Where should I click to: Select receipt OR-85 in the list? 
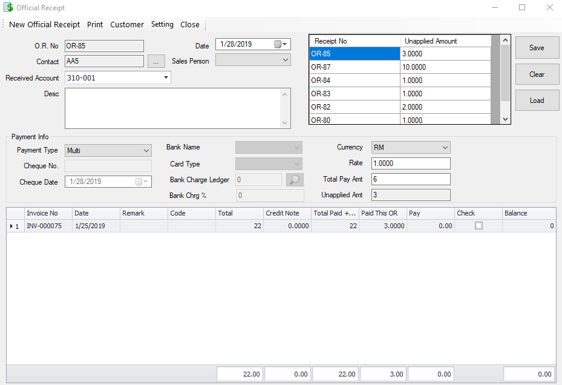click(x=355, y=54)
